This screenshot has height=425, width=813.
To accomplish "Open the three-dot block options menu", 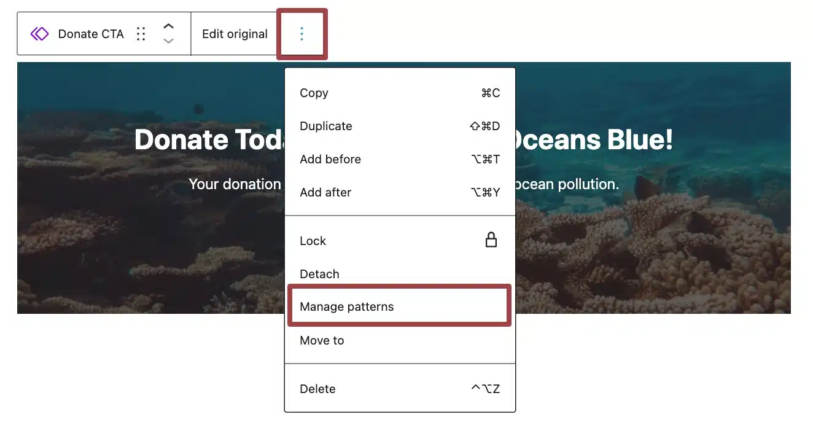I will (x=301, y=34).
